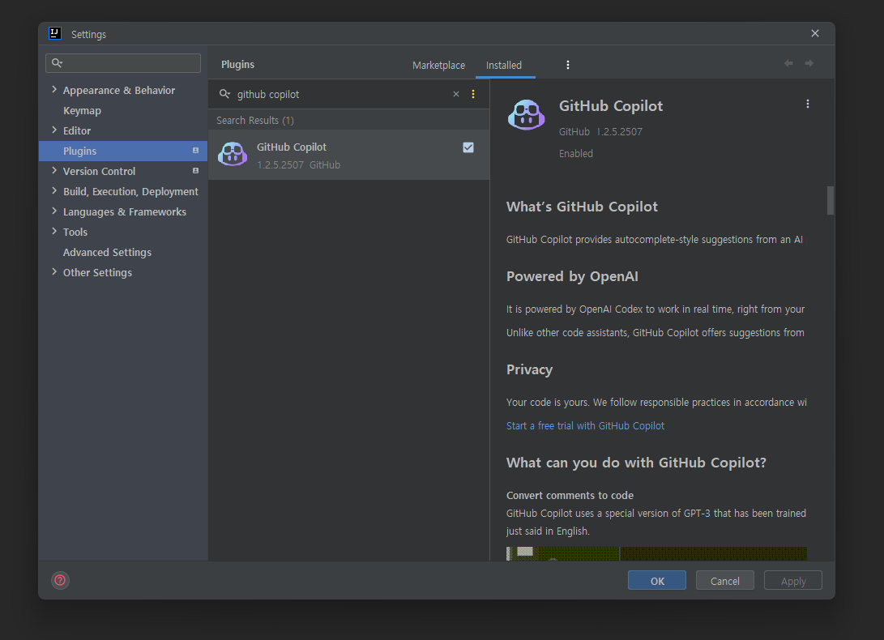Clear the github copilot search text
The width and height of the screenshot is (884, 640).
(456, 94)
